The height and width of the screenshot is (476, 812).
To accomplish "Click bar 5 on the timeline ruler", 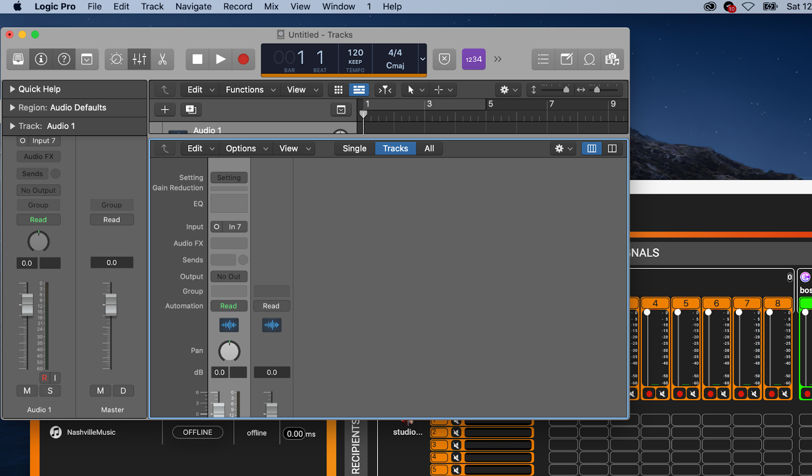I will (491, 104).
